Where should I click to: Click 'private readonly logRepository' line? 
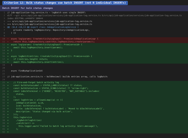52,30
